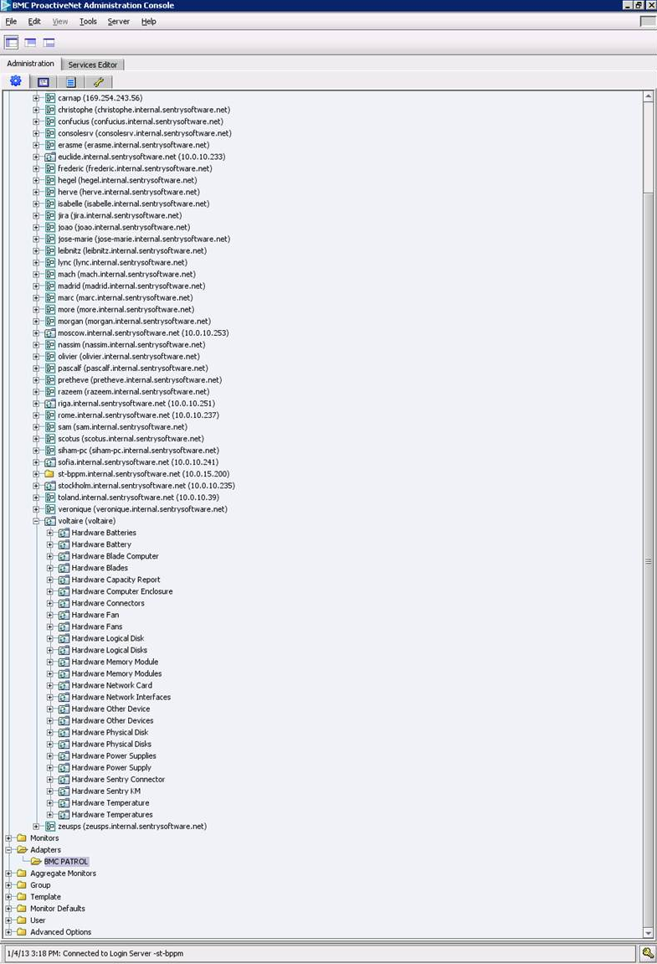Click the blue list document icon tab
This screenshot has height=964, width=657.
point(71,82)
